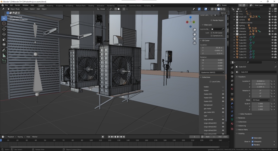Open the Quaternion (WXYZ) rotation dropdown

[212, 72]
